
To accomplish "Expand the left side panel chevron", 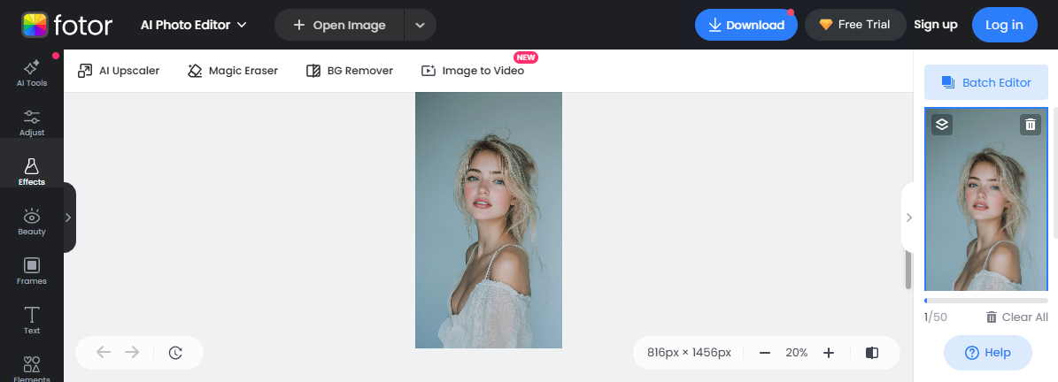I will pos(68,218).
